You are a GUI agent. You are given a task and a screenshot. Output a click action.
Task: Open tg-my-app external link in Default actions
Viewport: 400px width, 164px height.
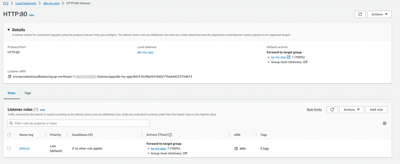tap(288, 57)
